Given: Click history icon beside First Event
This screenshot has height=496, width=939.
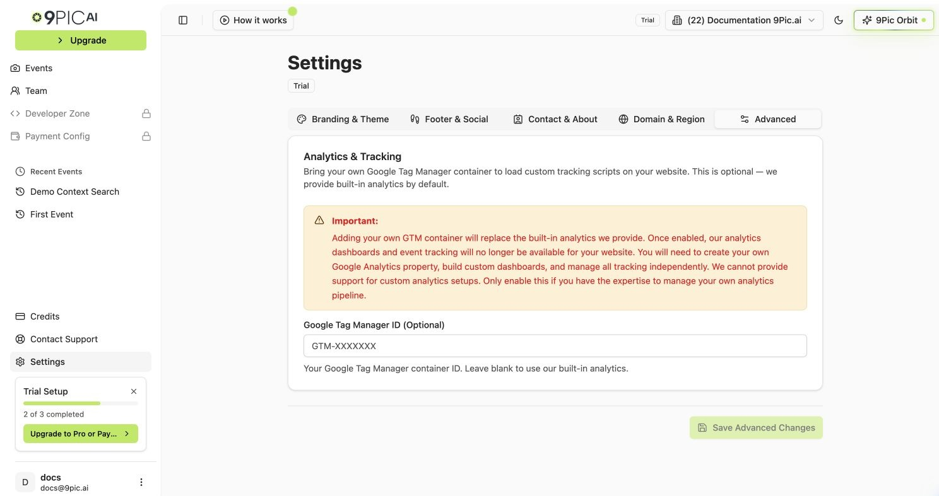Looking at the screenshot, I should click(20, 214).
